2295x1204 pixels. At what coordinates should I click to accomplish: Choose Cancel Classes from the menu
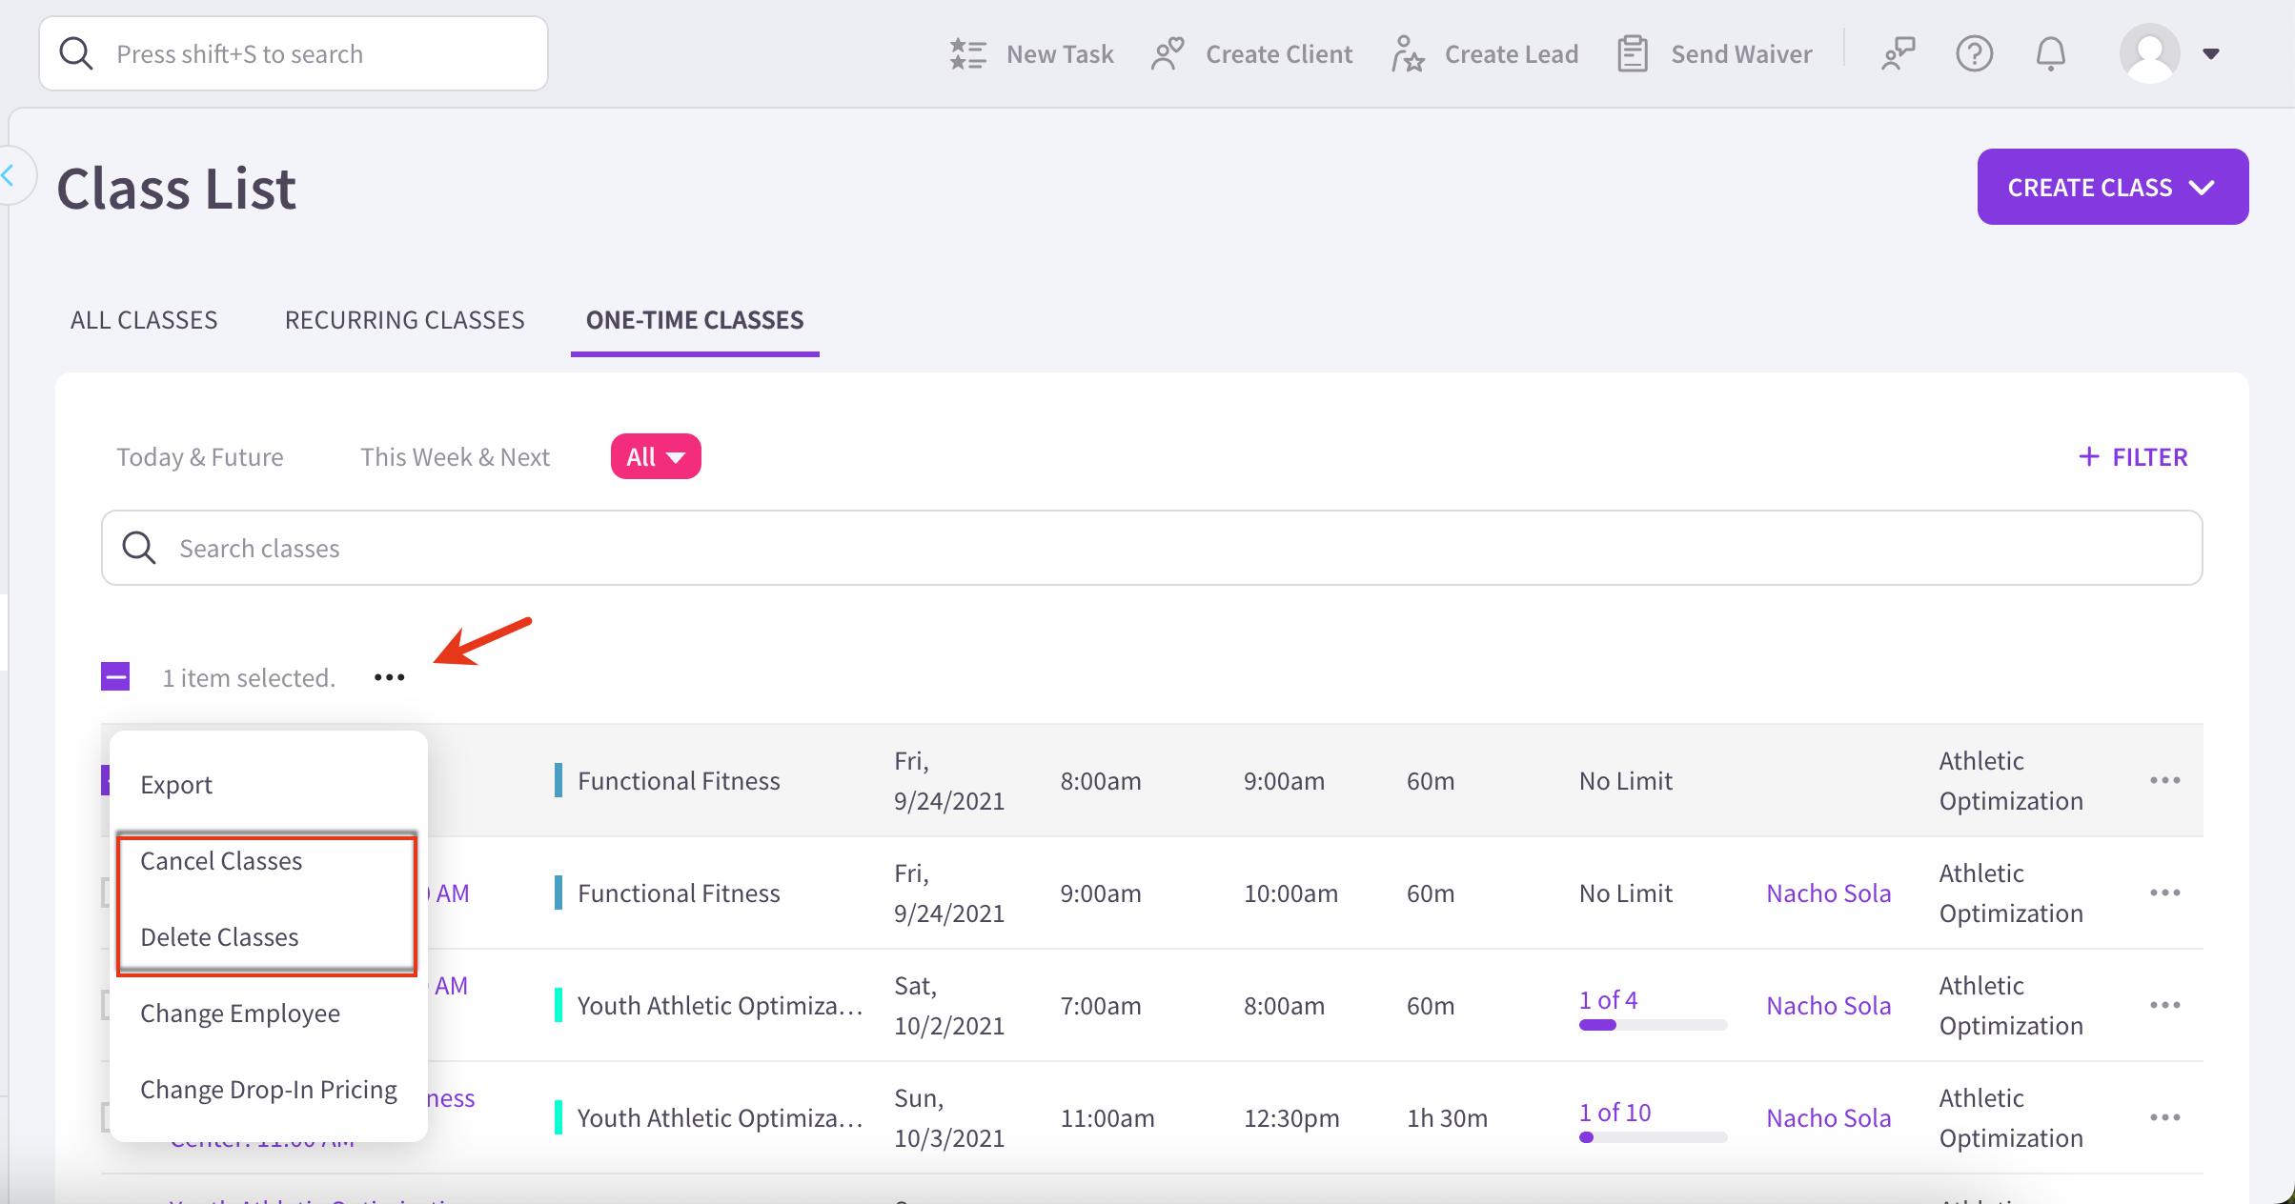click(x=221, y=861)
